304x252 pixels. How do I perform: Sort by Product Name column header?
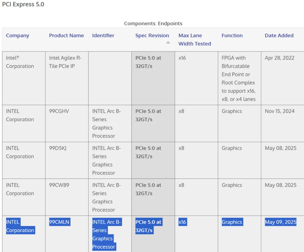coord(66,35)
